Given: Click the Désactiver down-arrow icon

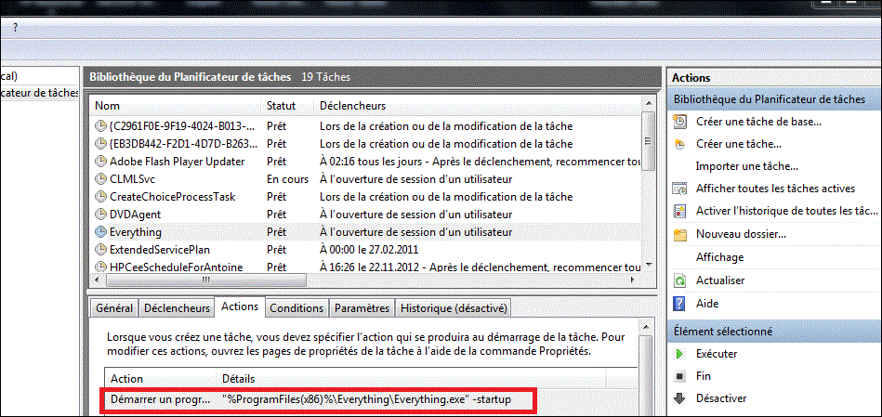Looking at the screenshot, I should click(x=680, y=398).
